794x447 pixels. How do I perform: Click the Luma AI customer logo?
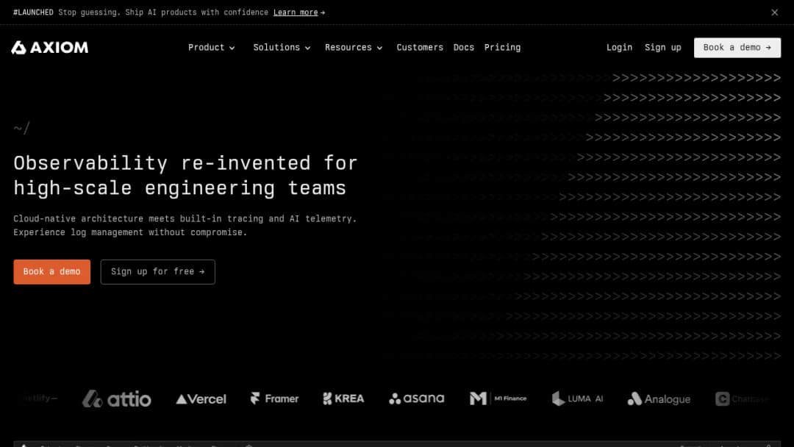tap(577, 399)
